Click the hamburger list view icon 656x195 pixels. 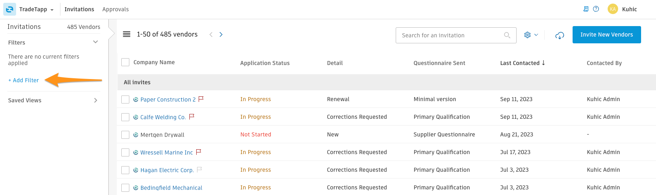click(x=127, y=35)
